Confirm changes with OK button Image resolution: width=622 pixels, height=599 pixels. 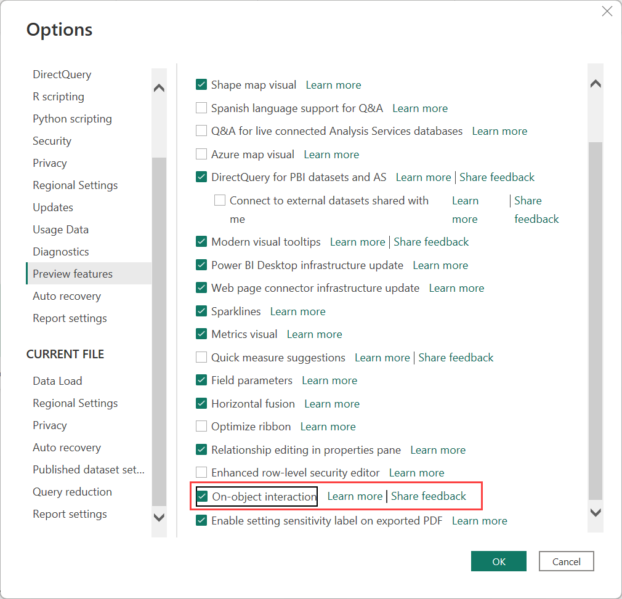pyautogui.click(x=499, y=561)
